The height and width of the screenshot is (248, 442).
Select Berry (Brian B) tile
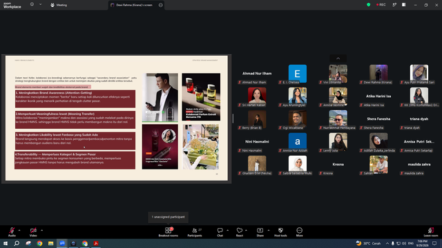pyautogui.click(x=257, y=119)
